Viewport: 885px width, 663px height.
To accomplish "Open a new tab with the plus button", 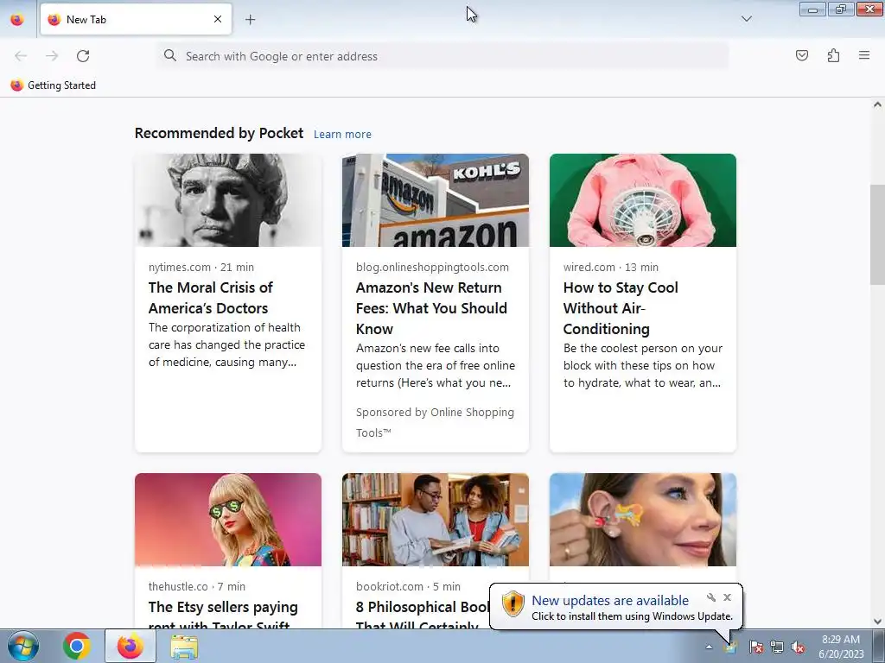I will (x=250, y=20).
